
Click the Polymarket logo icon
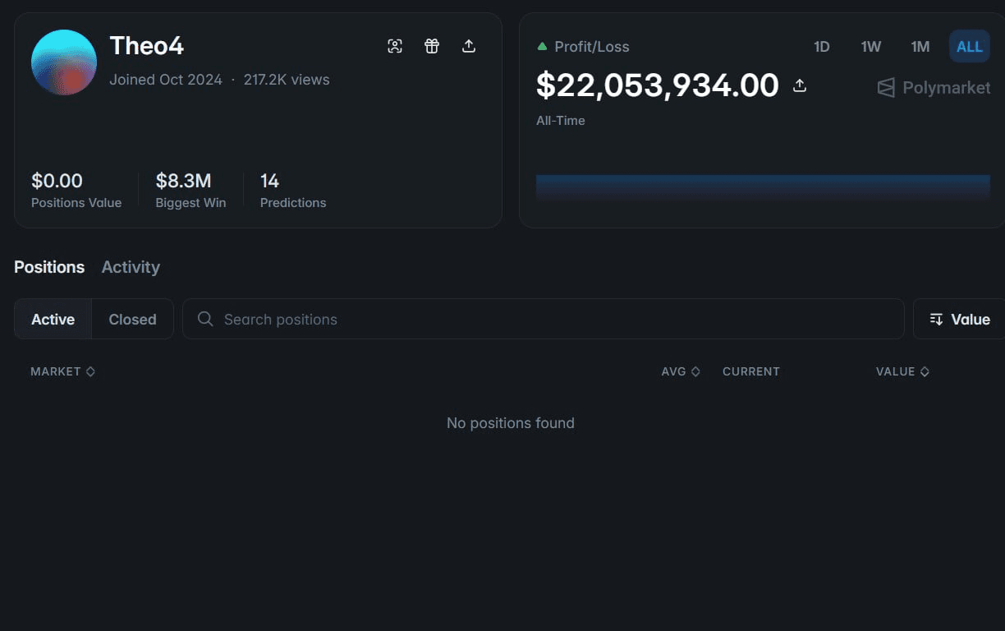click(x=886, y=88)
